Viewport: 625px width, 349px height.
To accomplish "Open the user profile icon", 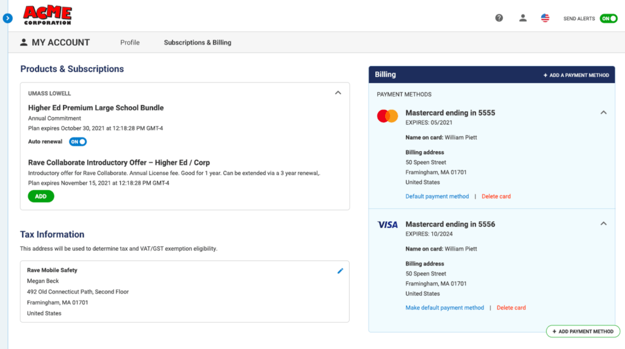I will (x=522, y=18).
